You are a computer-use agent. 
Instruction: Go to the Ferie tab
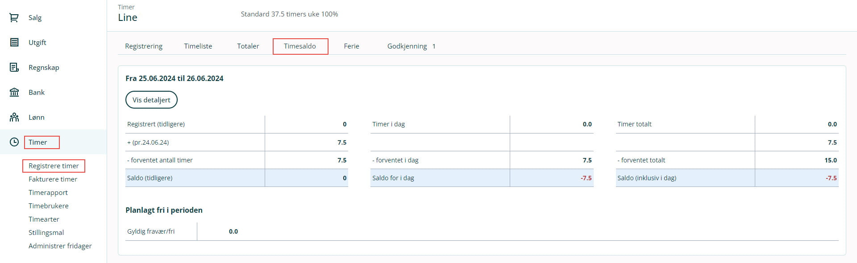(352, 46)
